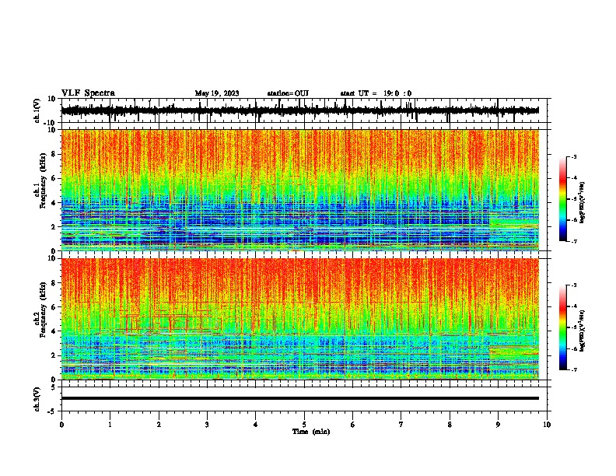The image size is (616, 476).
Task: Click the "5" tick on ch.3(V) axis
Action: 54,387
